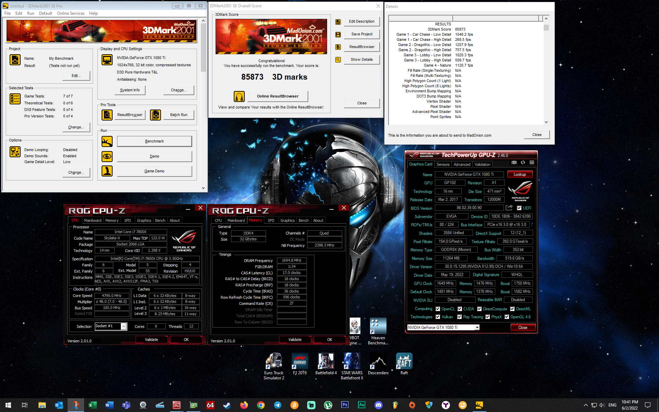Click the 3DMark2001 main window vertical scrollbar
The image size is (659, 412).
click(x=203, y=104)
